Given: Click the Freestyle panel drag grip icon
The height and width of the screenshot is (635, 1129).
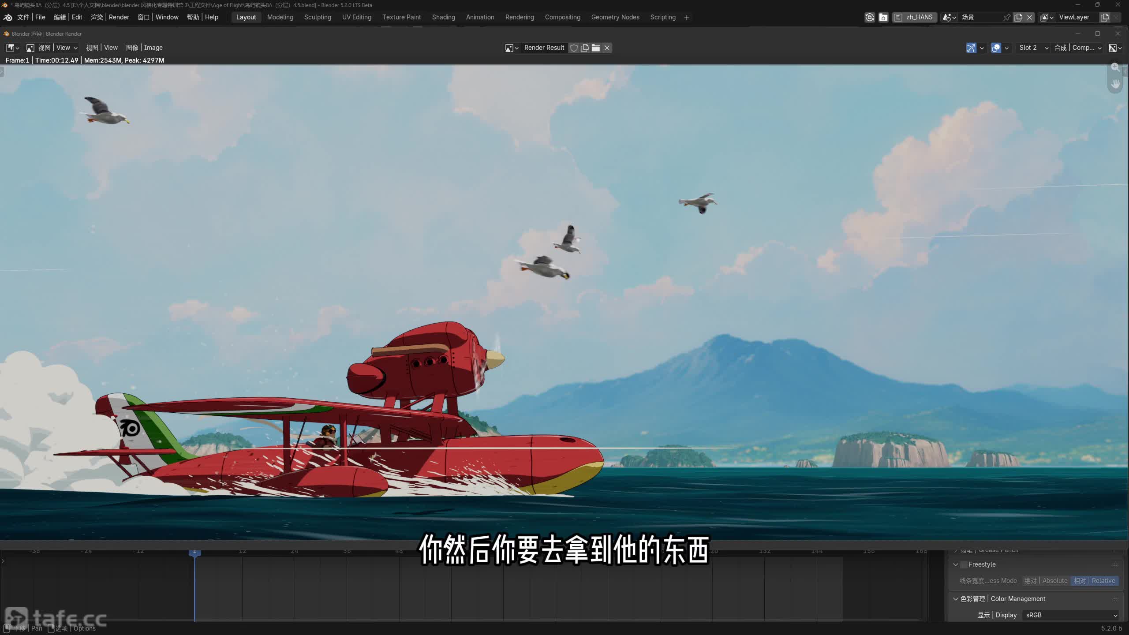Looking at the screenshot, I should 1115,564.
